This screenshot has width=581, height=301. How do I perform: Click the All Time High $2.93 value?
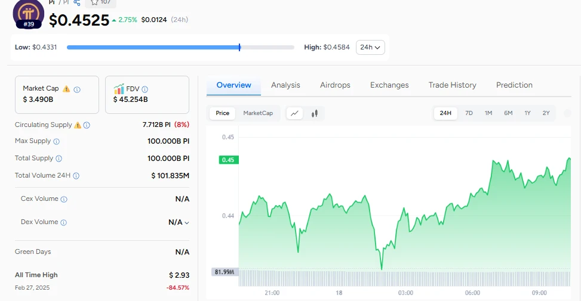tap(179, 275)
